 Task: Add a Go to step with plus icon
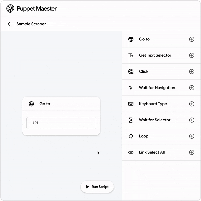coord(192,39)
